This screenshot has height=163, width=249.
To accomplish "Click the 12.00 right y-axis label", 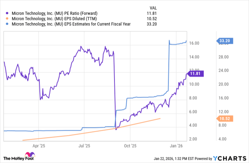I will tap(224, 112).
